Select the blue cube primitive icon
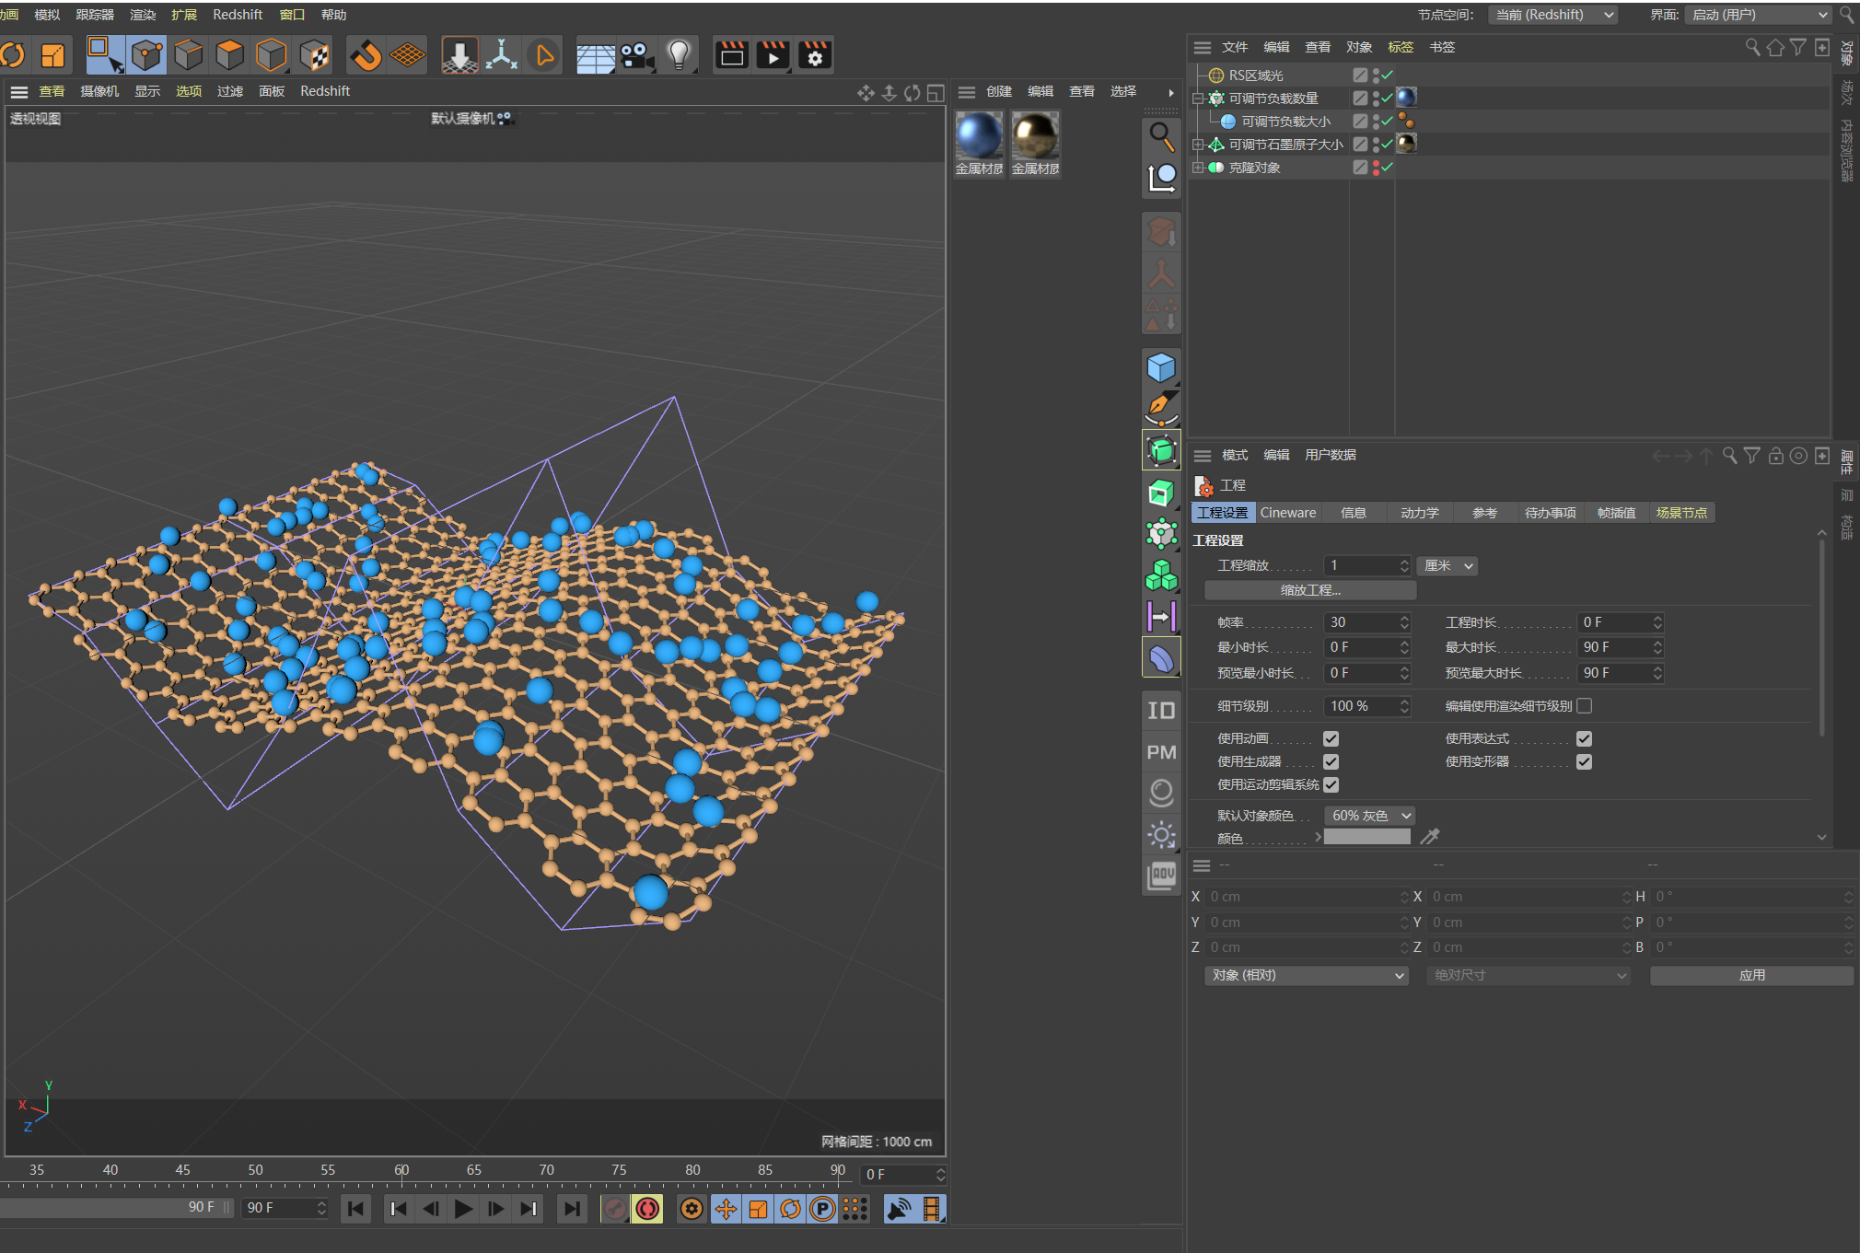Image resolution: width=1860 pixels, height=1253 pixels. coord(1161,368)
